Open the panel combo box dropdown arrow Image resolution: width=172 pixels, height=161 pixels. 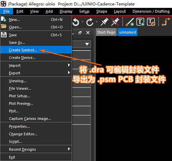(x=87, y=44)
